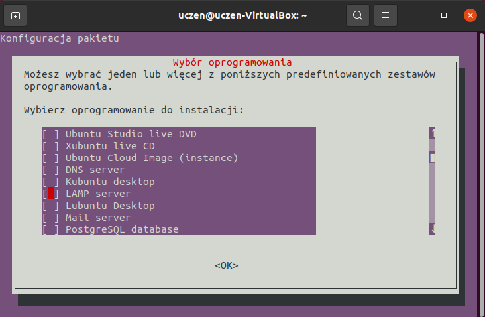The width and height of the screenshot is (485, 317).
Task: Tick the PostgreSQL database checkbox
Action: click(50, 229)
